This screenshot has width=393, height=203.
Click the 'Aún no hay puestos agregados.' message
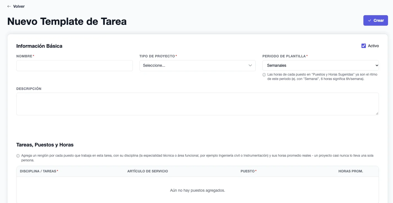[198, 190]
